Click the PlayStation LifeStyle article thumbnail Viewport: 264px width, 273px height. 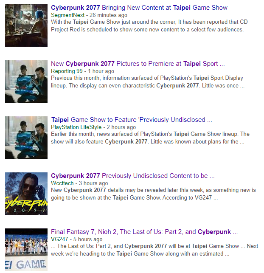(26, 138)
